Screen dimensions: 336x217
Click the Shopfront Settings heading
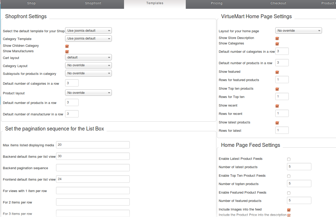(26, 16)
